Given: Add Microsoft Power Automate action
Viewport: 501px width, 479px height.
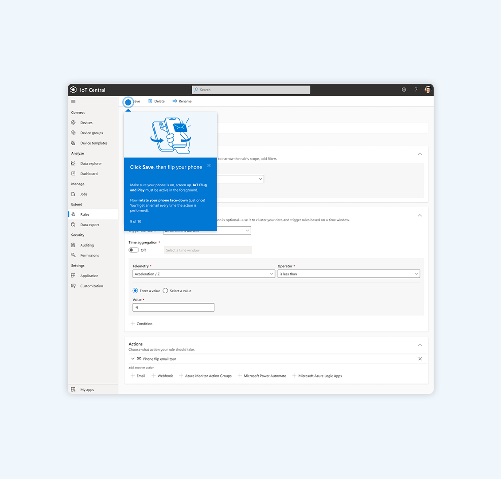Looking at the screenshot, I should 262,376.
